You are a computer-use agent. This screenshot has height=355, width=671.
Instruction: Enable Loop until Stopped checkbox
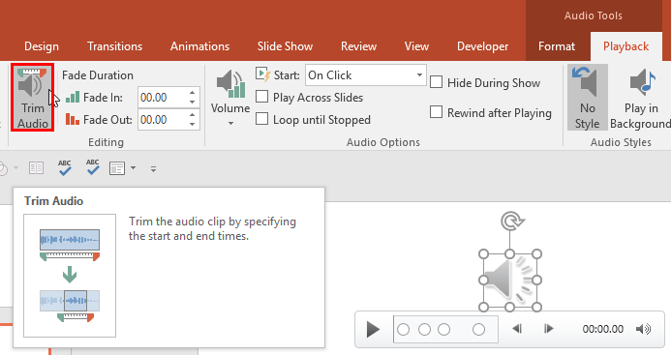pos(261,119)
